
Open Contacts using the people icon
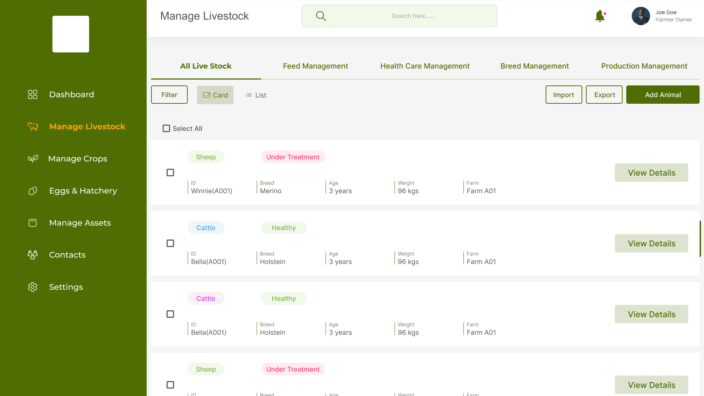(x=33, y=254)
